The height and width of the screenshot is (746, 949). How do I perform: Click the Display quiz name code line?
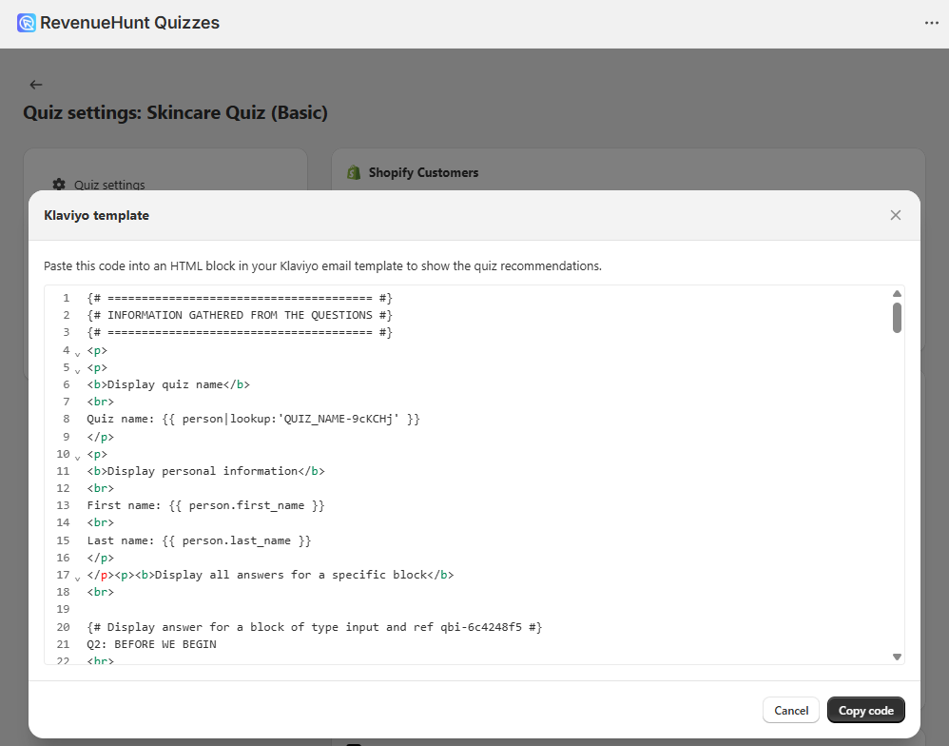click(x=168, y=384)
